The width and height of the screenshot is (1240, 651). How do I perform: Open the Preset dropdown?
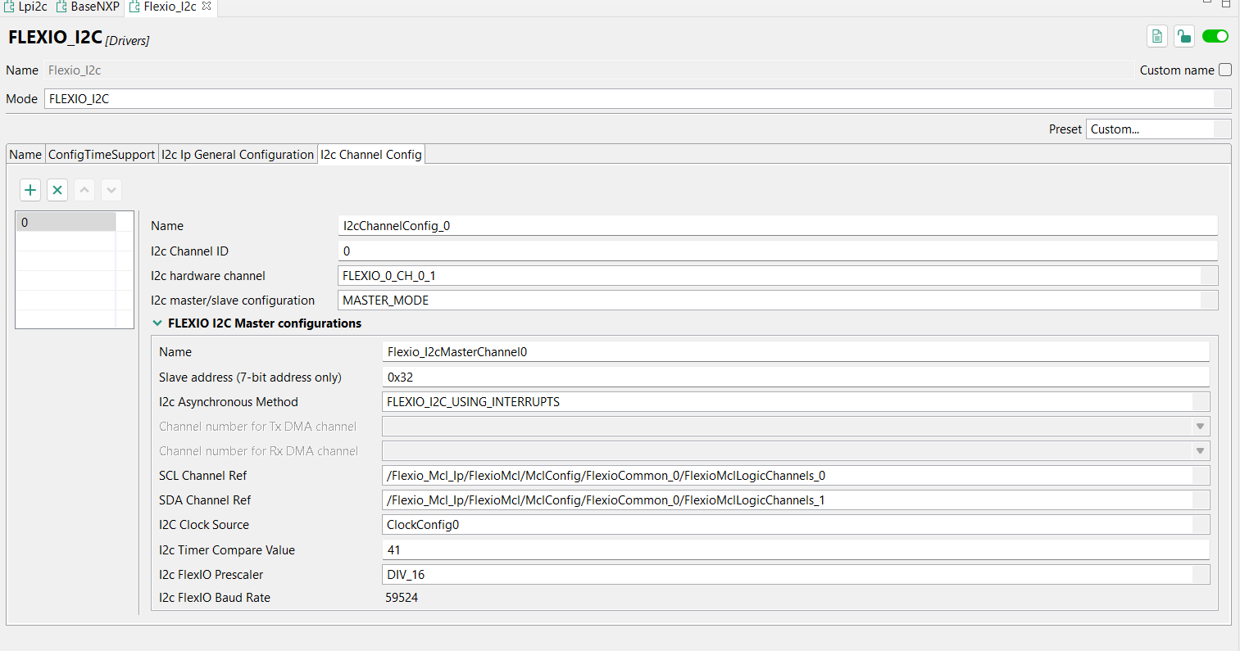point(1222,129)
